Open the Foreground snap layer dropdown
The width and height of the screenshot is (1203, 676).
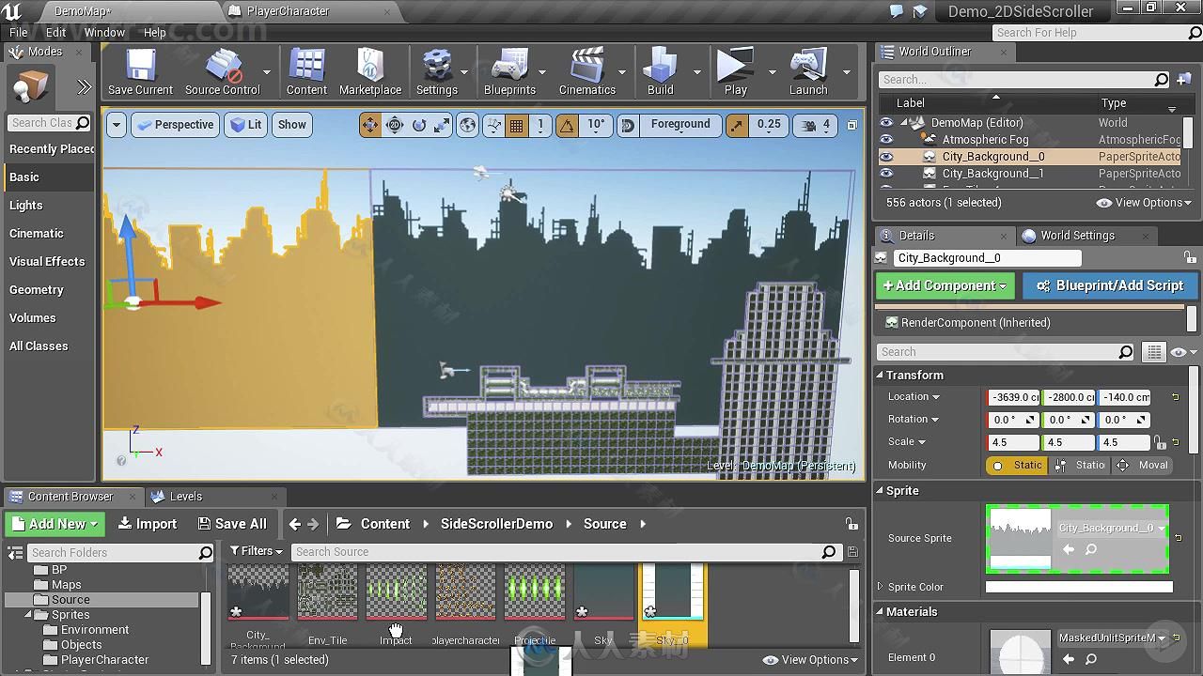pyautogui.click(x=680, y=125)
